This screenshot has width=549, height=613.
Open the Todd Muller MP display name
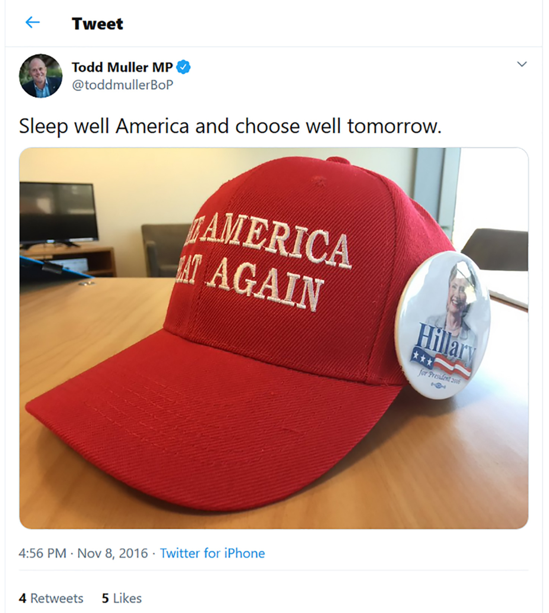tap(122, 67)
